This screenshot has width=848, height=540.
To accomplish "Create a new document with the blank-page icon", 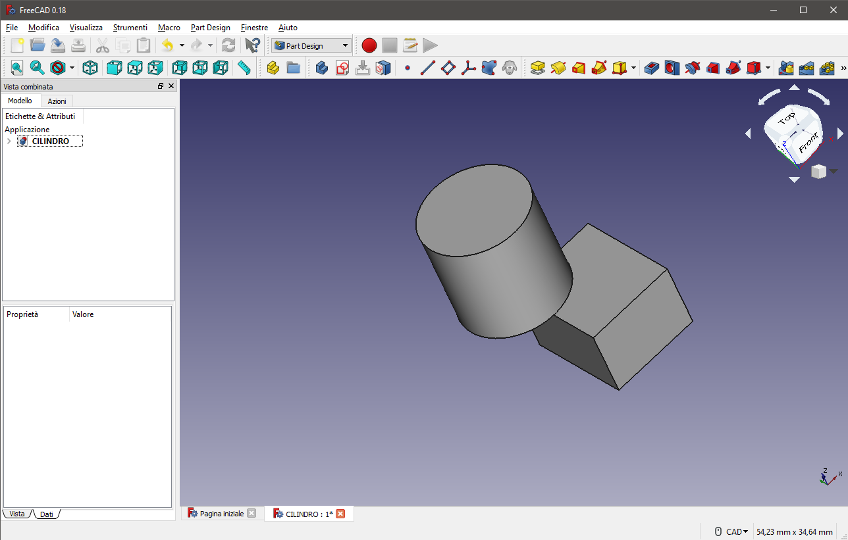I will [17, 45].
